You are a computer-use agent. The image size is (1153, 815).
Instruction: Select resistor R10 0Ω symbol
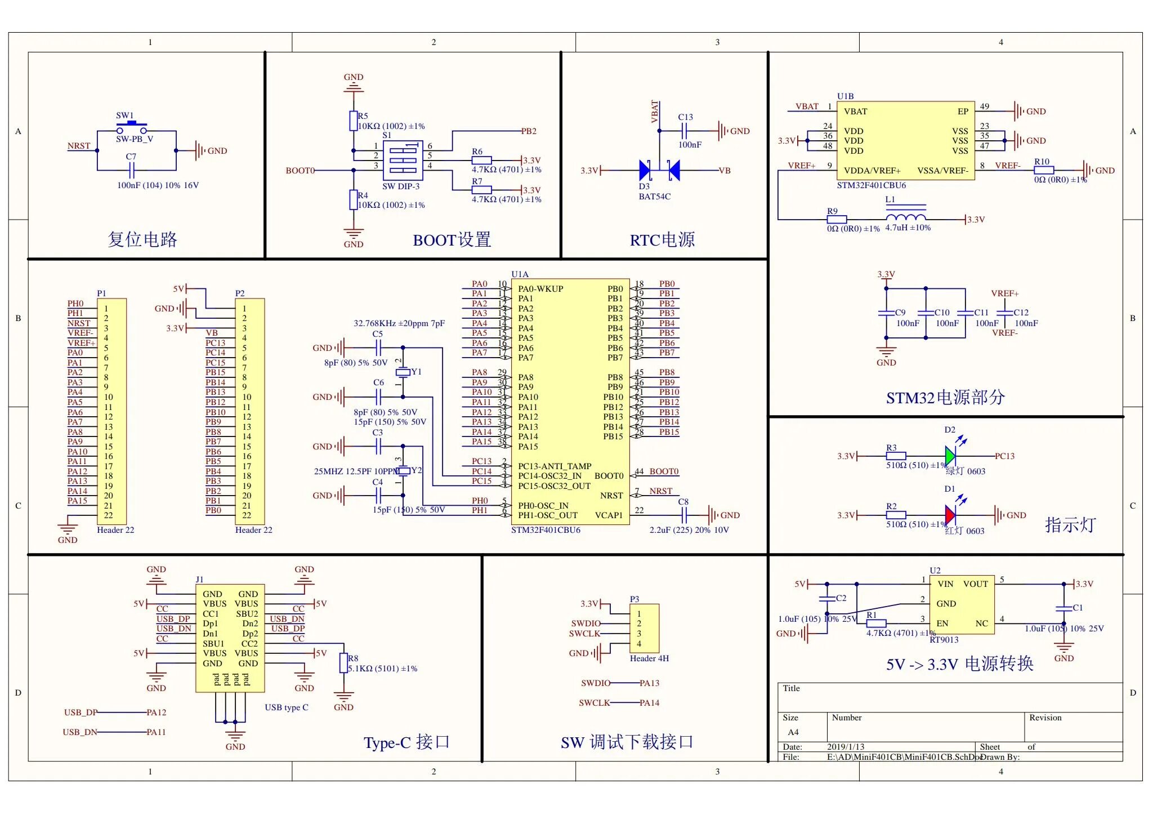pos(1044,170)
